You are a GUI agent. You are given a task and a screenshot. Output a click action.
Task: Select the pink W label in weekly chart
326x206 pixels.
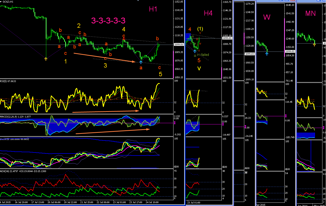click(267, 17)
